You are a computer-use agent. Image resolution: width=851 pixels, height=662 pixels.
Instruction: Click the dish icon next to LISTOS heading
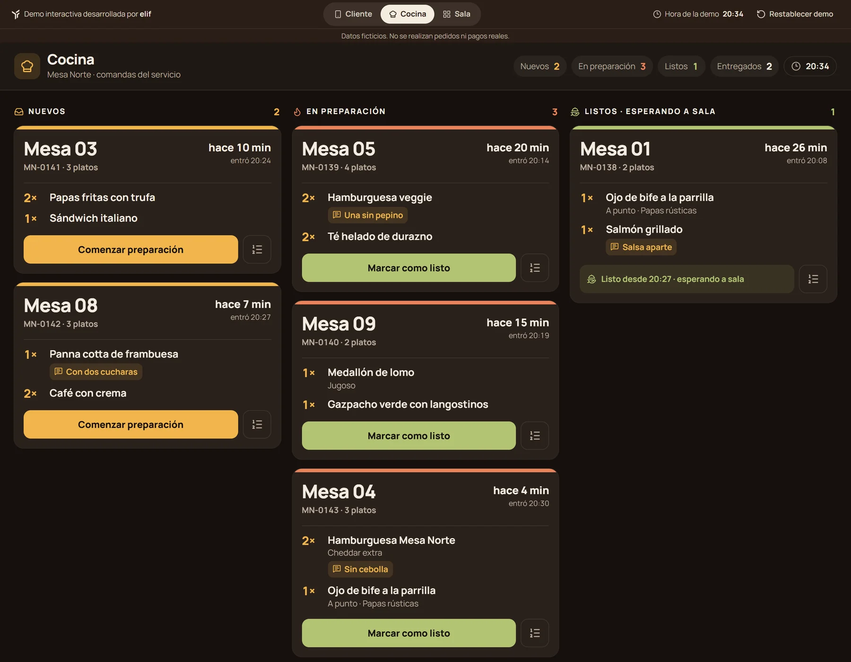[x=575, y=112]
